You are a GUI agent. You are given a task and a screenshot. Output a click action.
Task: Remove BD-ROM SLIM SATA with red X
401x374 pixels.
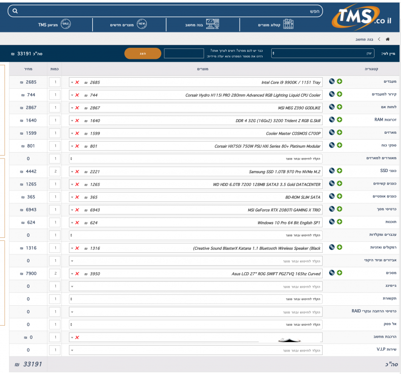tap(77, 197)
